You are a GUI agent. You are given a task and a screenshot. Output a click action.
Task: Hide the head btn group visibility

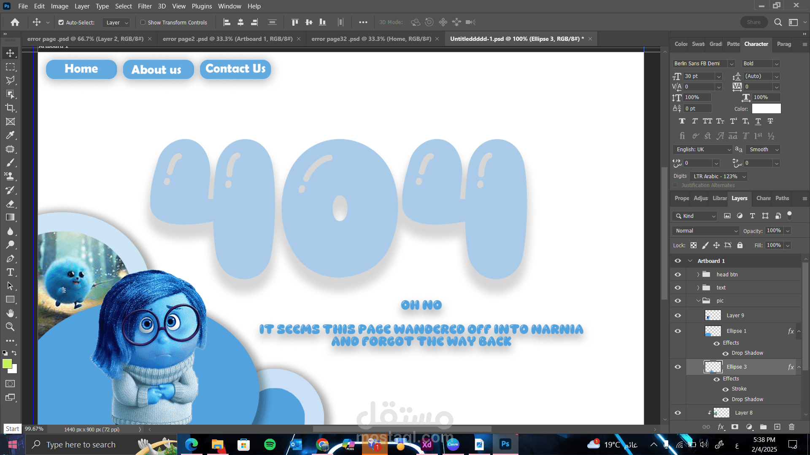(678, 275)
